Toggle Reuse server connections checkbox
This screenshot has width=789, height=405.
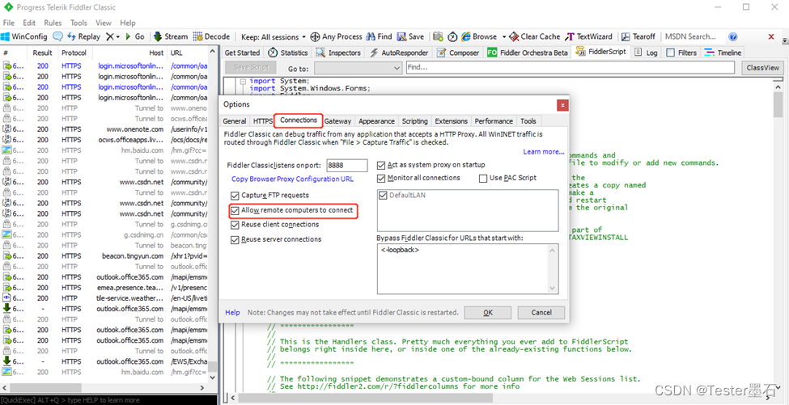(x=235, y=239)
